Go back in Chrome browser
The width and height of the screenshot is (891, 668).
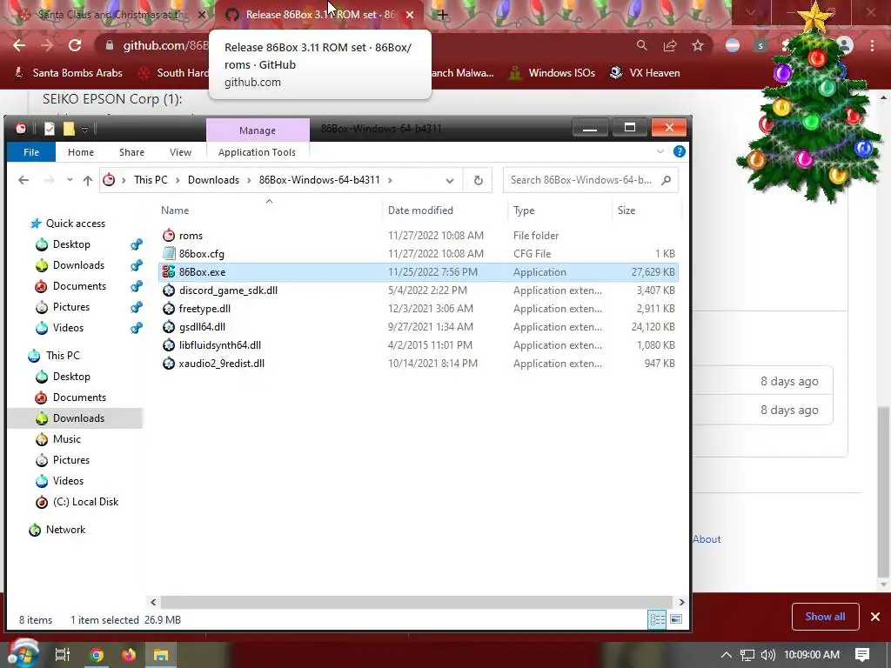click(19, 45)
